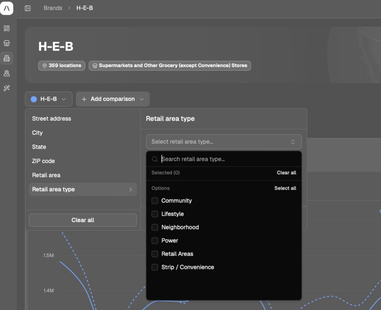Click the 1.5M axis label
The image size is (381, 310).
[48, 255]
